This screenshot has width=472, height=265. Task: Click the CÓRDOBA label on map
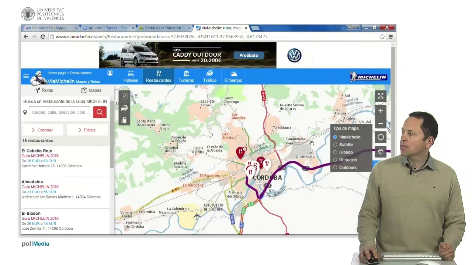268,178
